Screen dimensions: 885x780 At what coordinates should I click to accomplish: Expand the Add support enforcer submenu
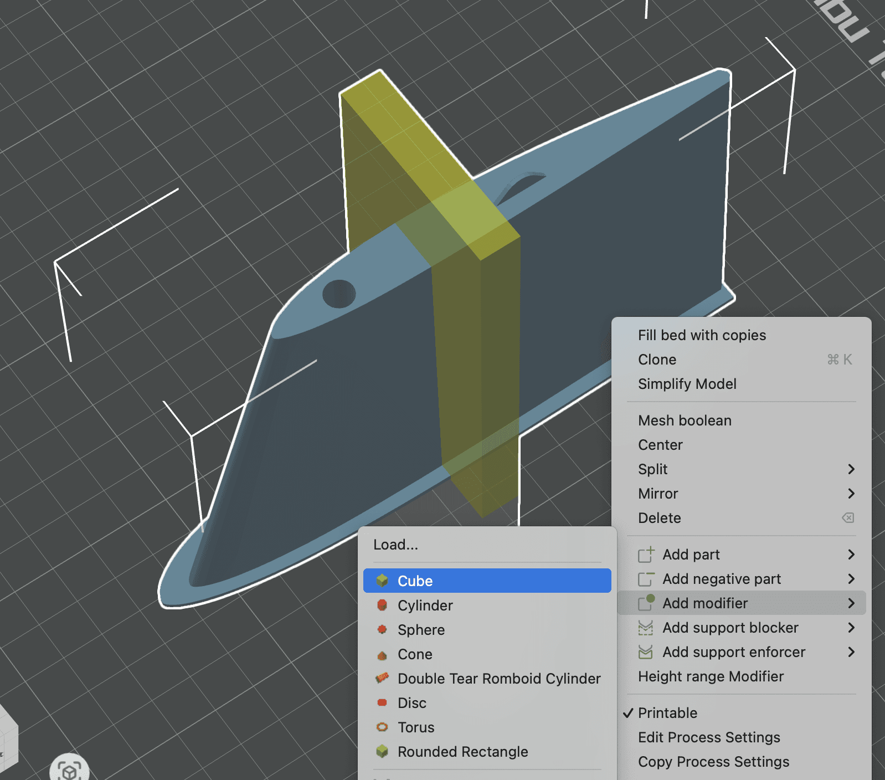742,651
